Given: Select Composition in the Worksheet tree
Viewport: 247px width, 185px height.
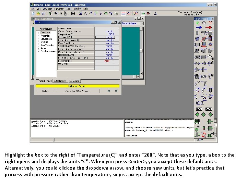Looking at the screenshot, I should (46, 39).
